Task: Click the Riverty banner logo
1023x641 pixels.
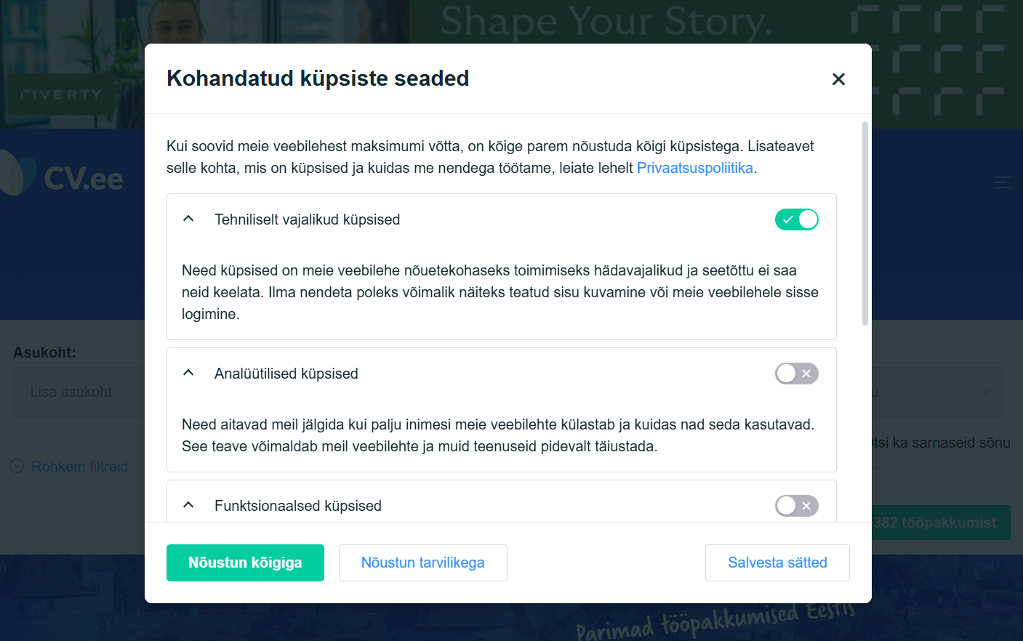Action: click(61, 94)
